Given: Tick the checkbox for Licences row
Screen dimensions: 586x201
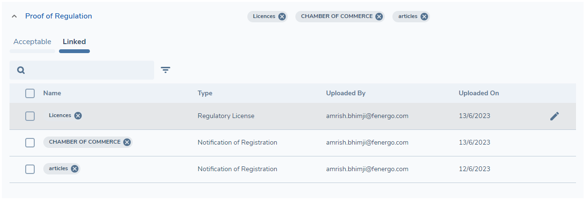Looking at the screenshot, I should click(x=30, y=116).
